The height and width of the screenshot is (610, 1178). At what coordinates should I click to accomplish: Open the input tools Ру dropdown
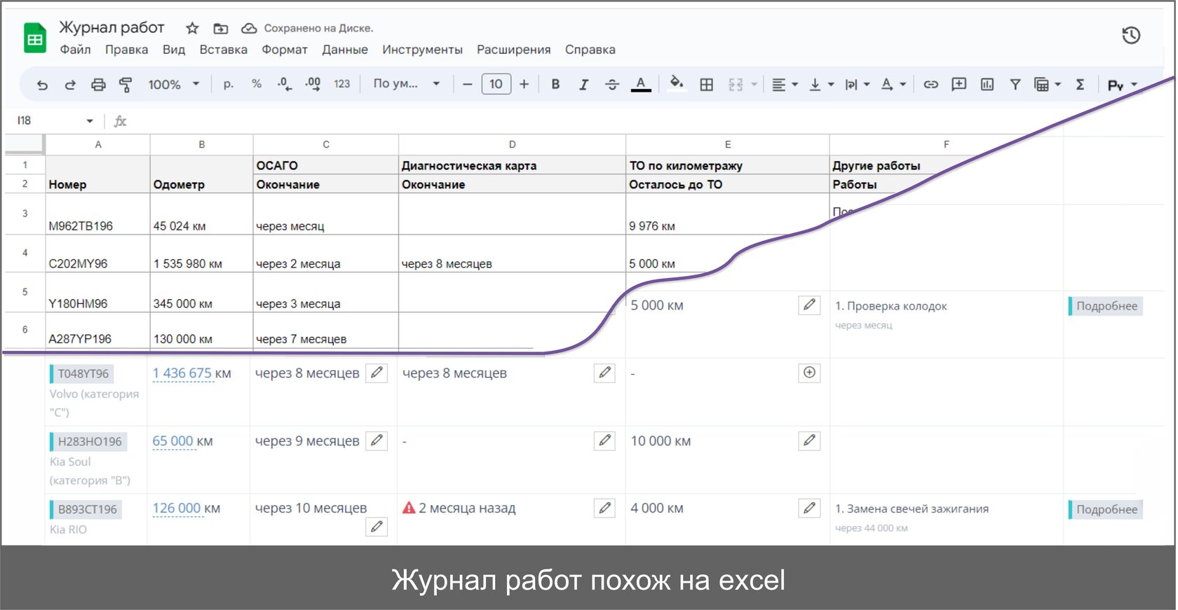(x=1122, y=85)
